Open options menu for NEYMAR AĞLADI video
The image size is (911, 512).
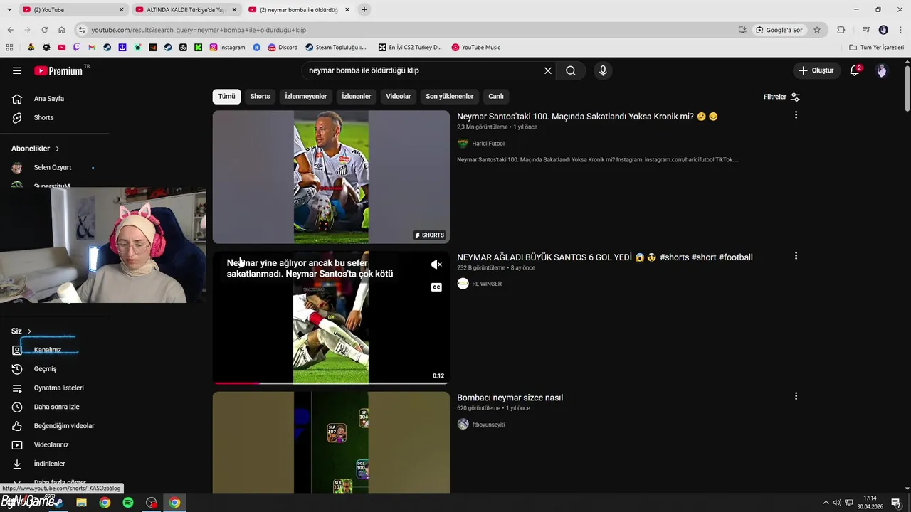(796, 256)
